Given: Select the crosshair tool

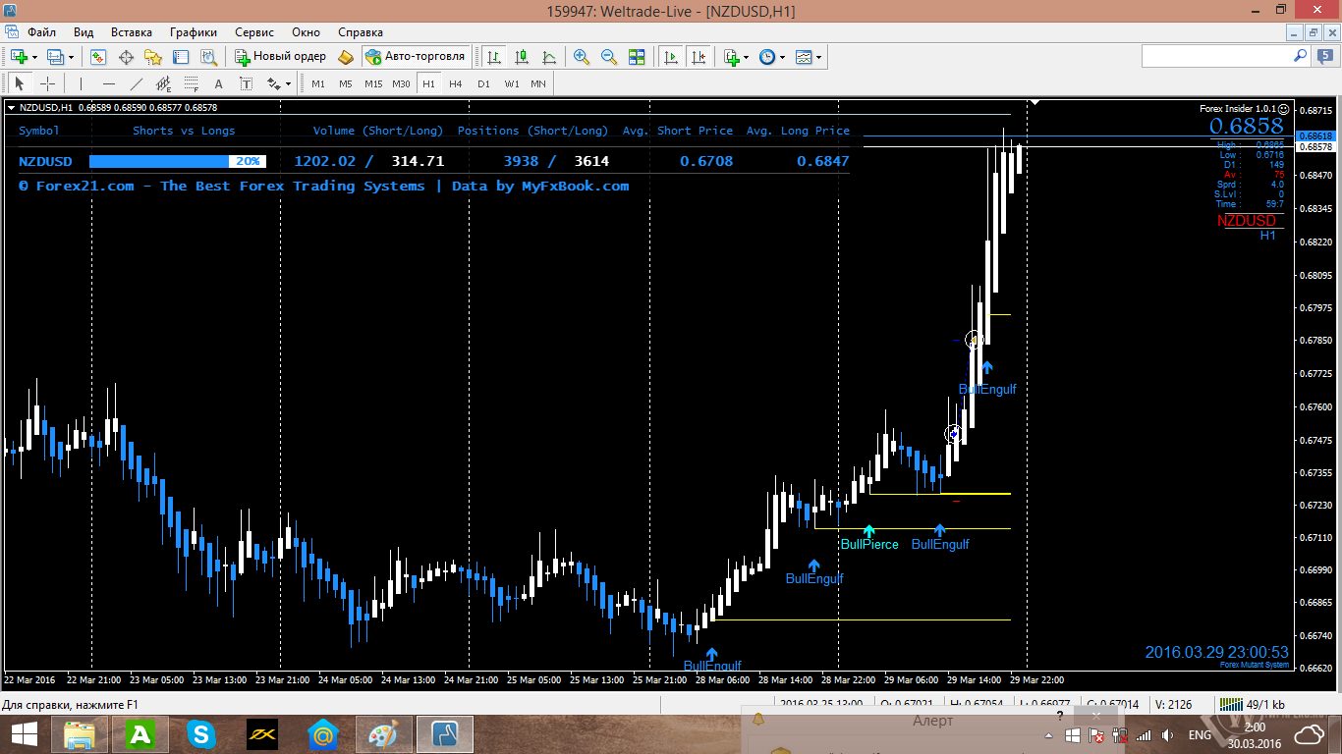Looking at the screenshot, I should [47, 83].
